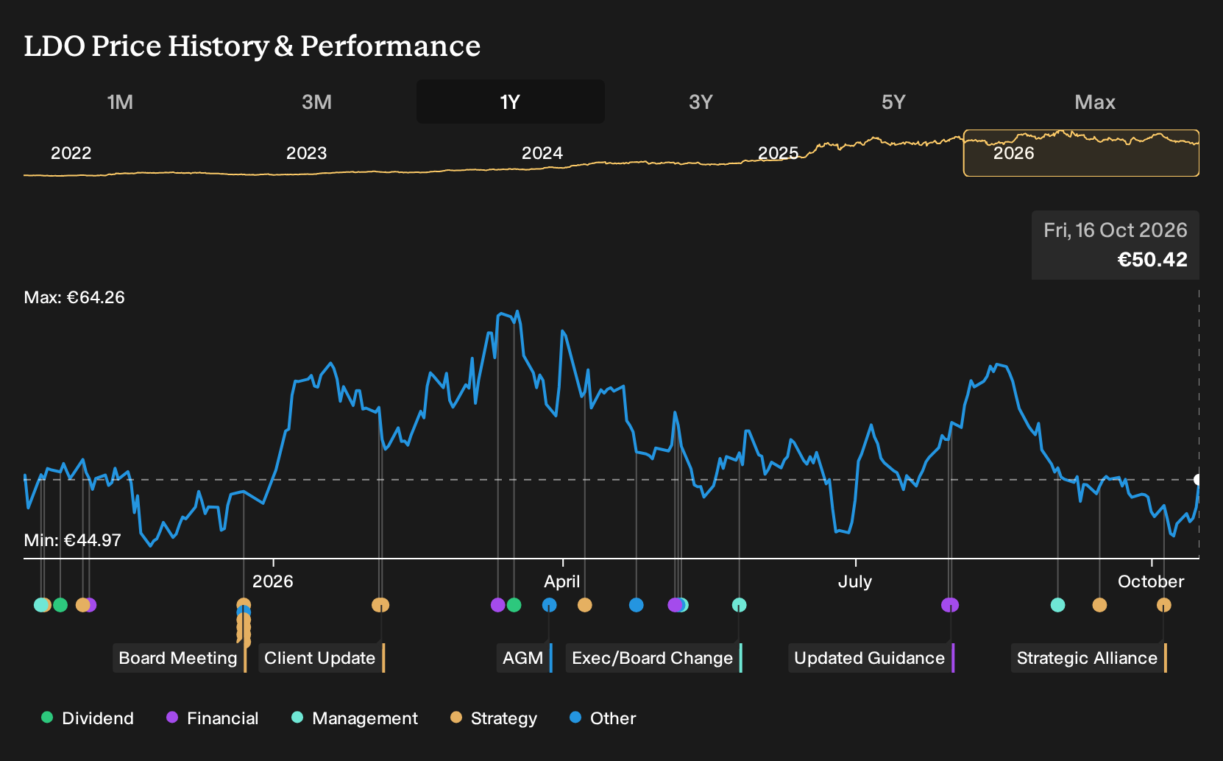Click the blue AGM event marker at April
Screen dimensions: 1223x761
pyautogui.click(x=549, y=605)
